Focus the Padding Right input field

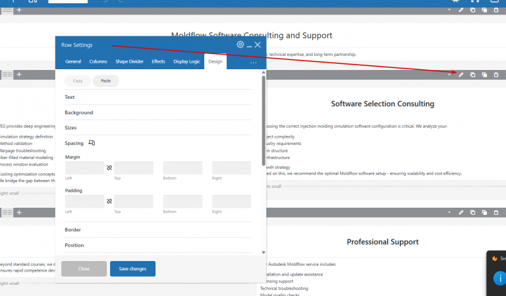point(232,202)
